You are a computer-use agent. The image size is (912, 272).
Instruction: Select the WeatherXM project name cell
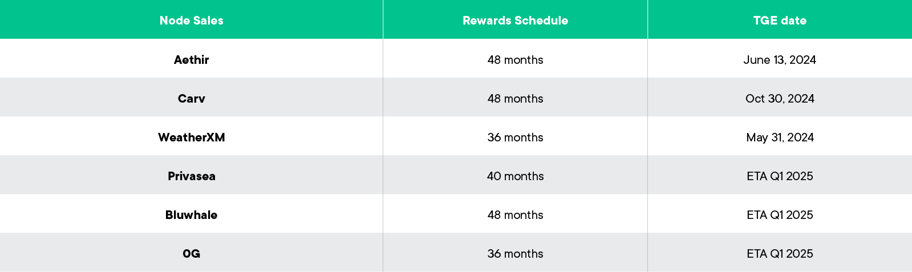click(x=191, y=137)
